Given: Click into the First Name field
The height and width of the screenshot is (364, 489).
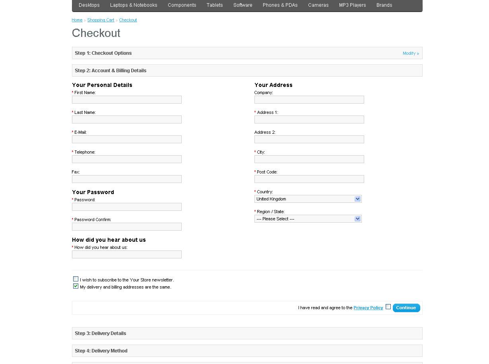Looking at the screenshot, I should coord(127,100).
